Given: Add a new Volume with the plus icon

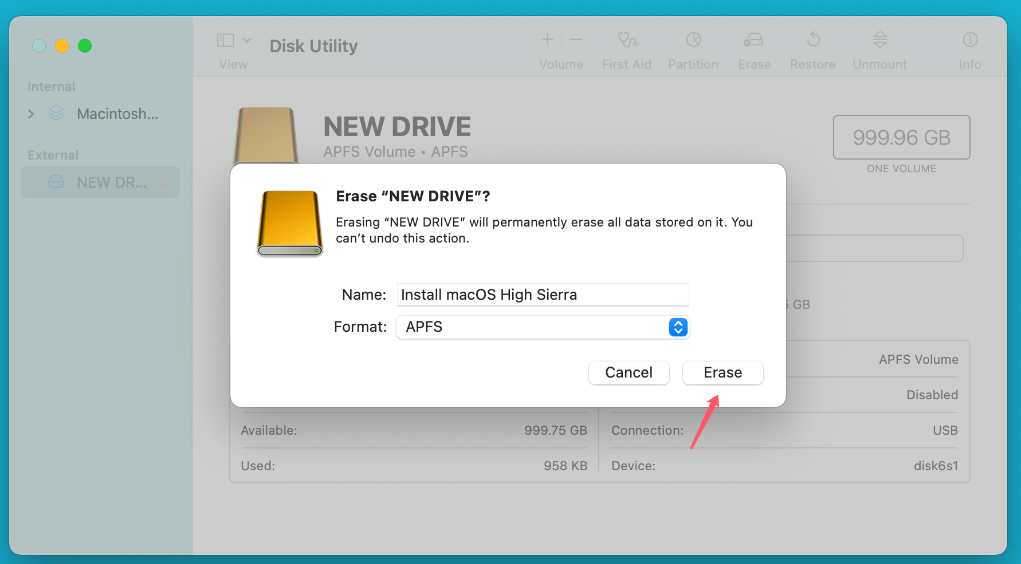Looking at the screenshot, I should pos(547,39).
